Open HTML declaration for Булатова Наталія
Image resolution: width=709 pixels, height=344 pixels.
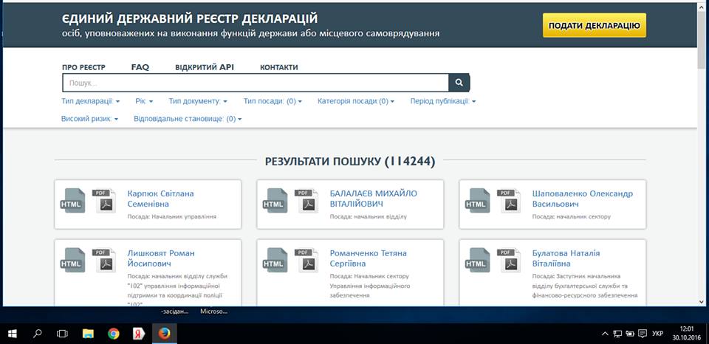(478, 261)
